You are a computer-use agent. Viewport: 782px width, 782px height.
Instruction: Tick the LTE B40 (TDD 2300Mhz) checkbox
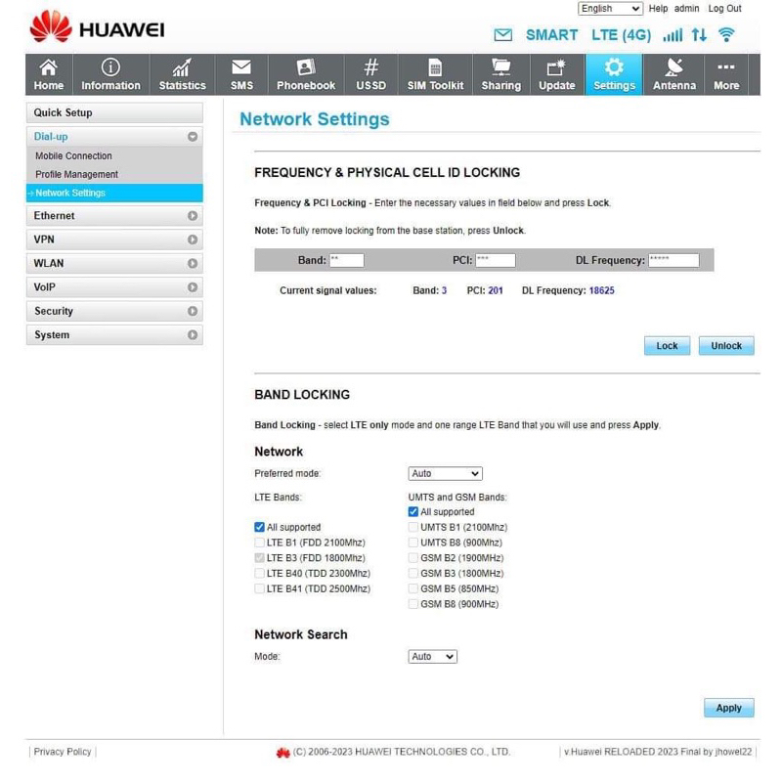pyautogui.click(x=260, y=574)
